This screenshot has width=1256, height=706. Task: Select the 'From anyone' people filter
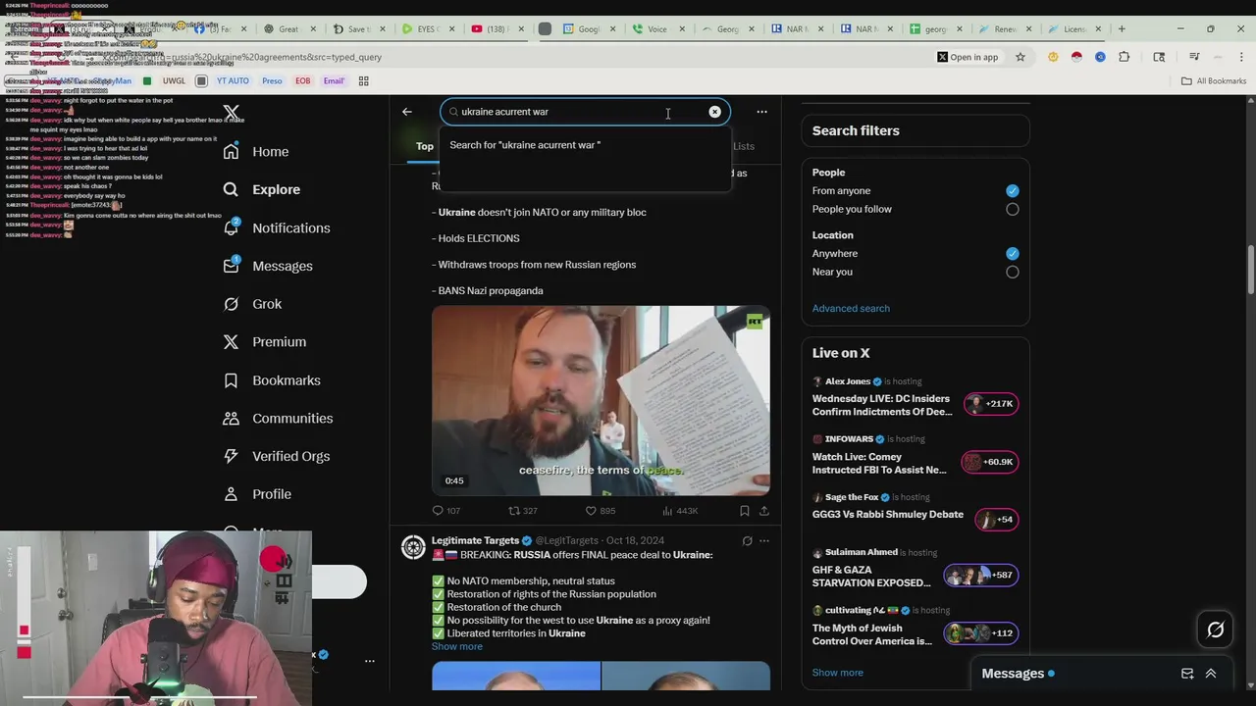point(1012,191)
